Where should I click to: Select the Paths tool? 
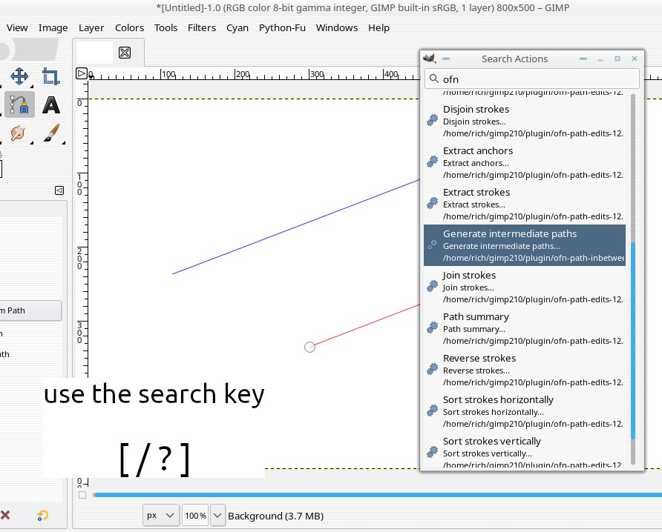[x=19, y=104]
